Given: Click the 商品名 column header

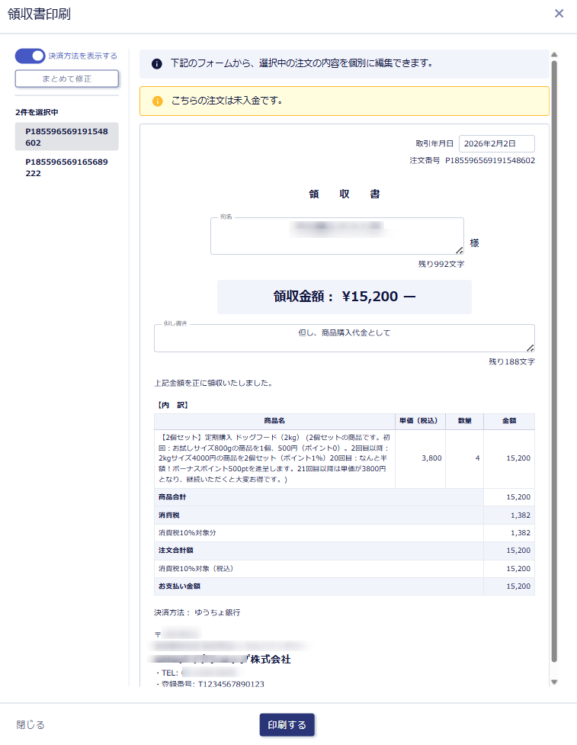Looking at the screenshot, I should [274, 421].
